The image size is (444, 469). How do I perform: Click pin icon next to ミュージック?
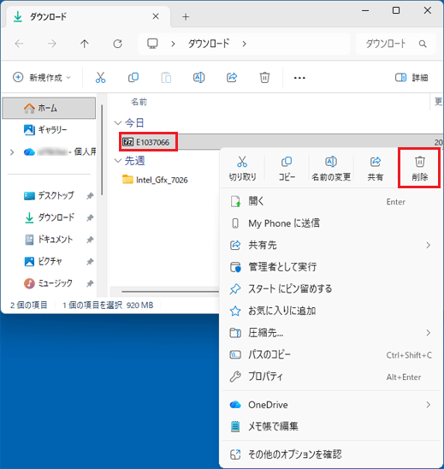pyautogui.click(x=90, y=284)
